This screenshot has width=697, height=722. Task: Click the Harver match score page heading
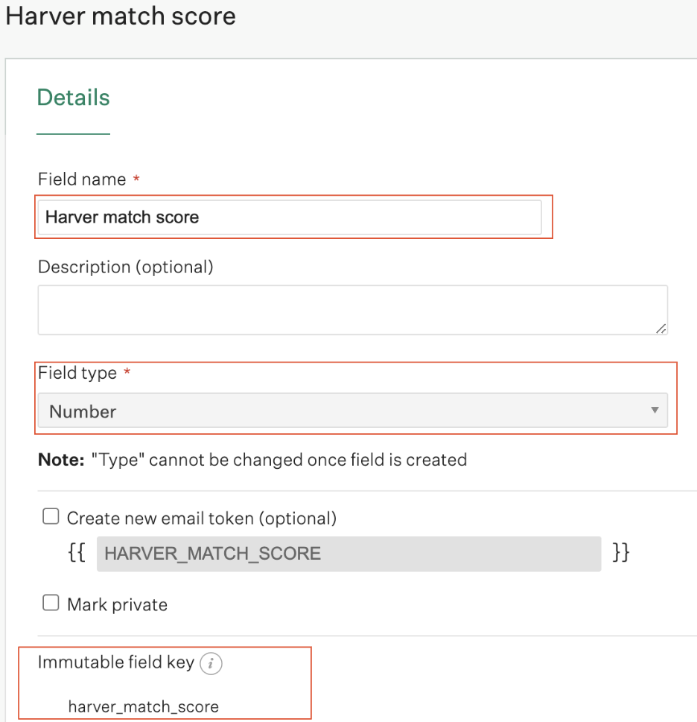[121, 16]
